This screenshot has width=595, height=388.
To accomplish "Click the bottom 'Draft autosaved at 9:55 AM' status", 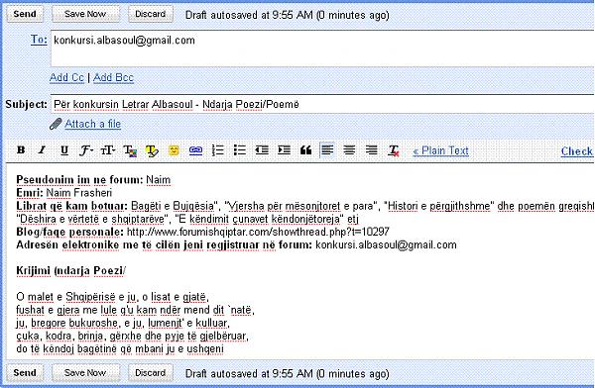I will click(x=288, y=373).
